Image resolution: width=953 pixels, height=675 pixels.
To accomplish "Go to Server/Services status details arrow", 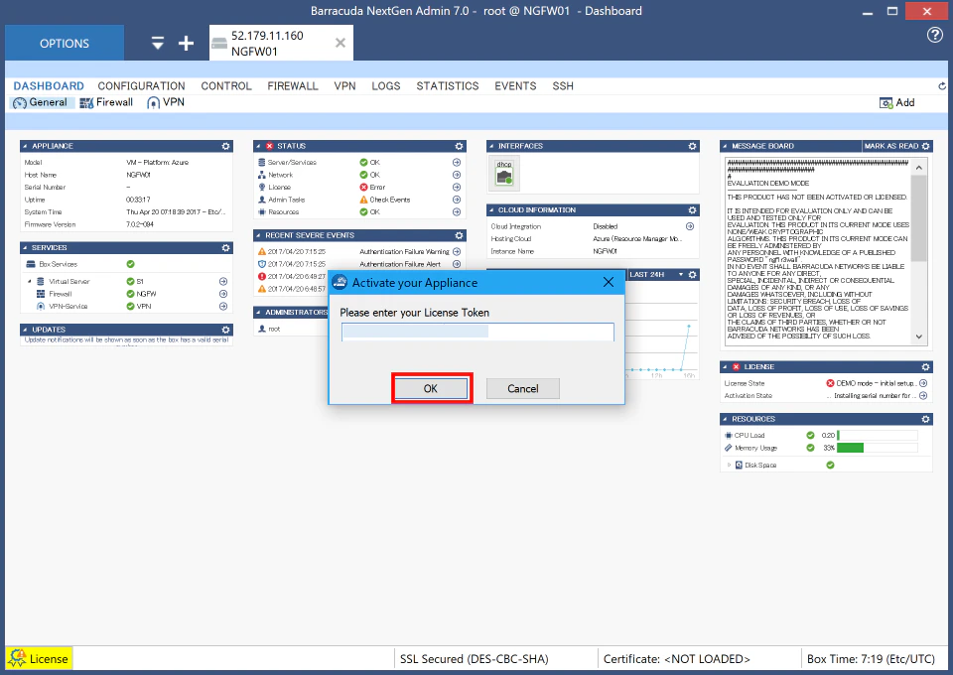I will [457, 162].
